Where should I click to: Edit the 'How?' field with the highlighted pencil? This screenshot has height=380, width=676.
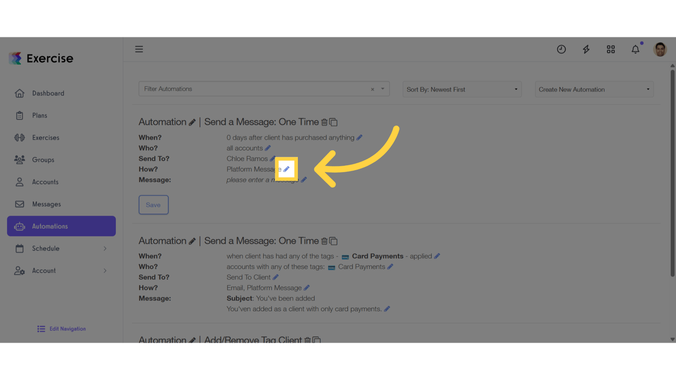(x=287, y=169)
